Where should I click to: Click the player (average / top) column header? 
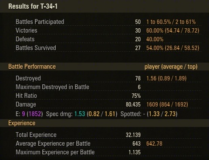coord(171,67)
